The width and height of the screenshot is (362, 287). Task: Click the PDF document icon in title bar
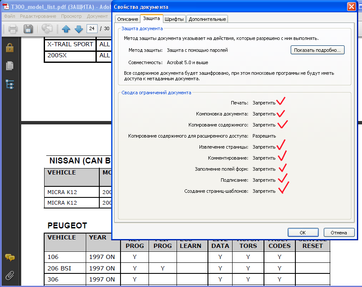[x=6, y=7]
